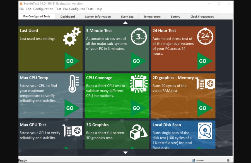The width and height of the screenshot is (251, 163).
Task: Click the graphics card icon on Max GPU Test
Action: click(72, 130)
